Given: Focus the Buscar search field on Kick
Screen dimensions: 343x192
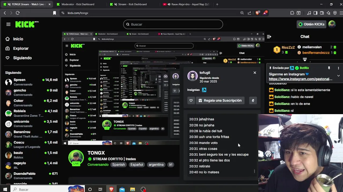Looking at the screenshot, I should (173, 24).
